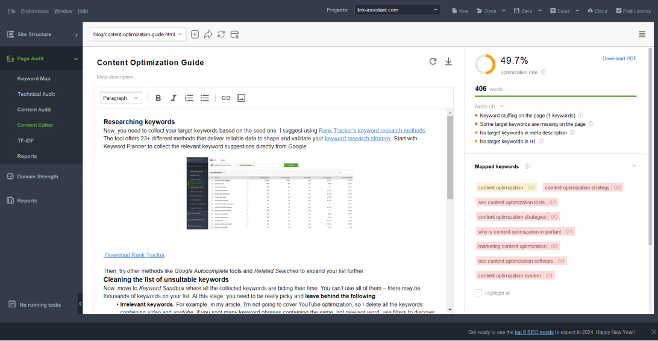Insert a numbered list
658x341 pixels.
(189, 98)
